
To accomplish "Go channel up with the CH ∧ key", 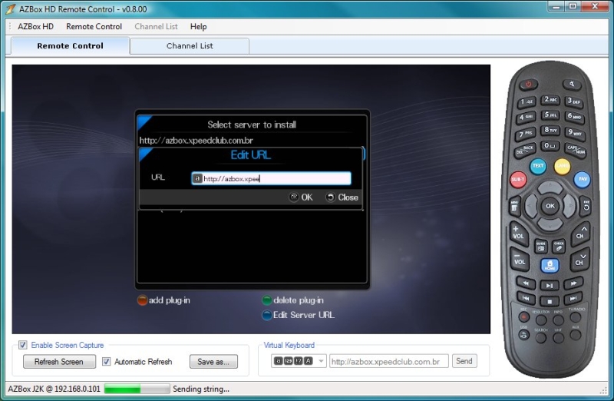I will pyautogui.click(x=581, y=233).
